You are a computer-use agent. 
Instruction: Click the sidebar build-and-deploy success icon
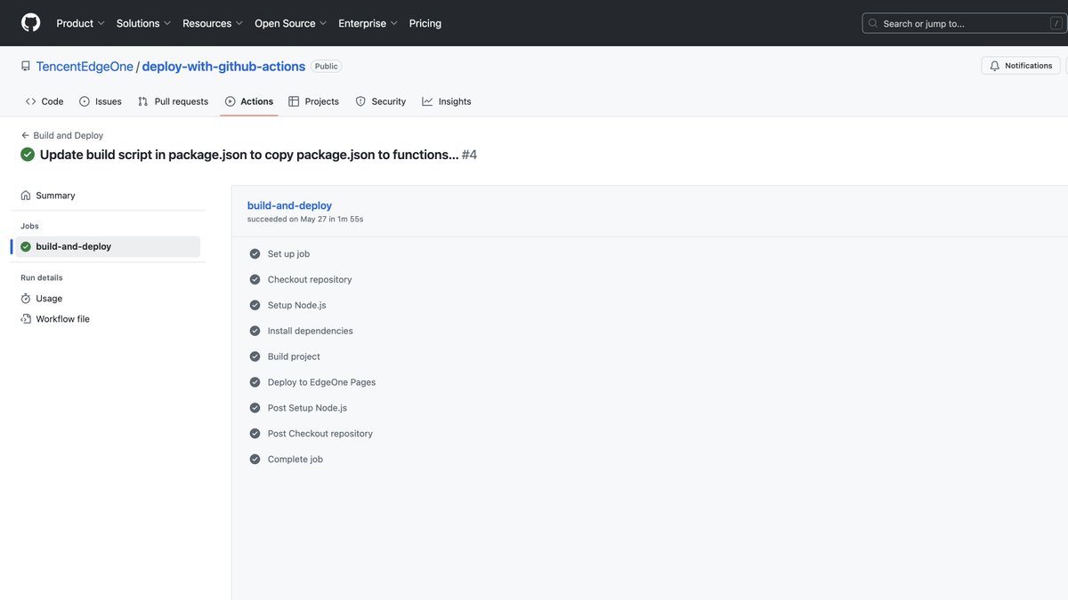coord(26,246)
